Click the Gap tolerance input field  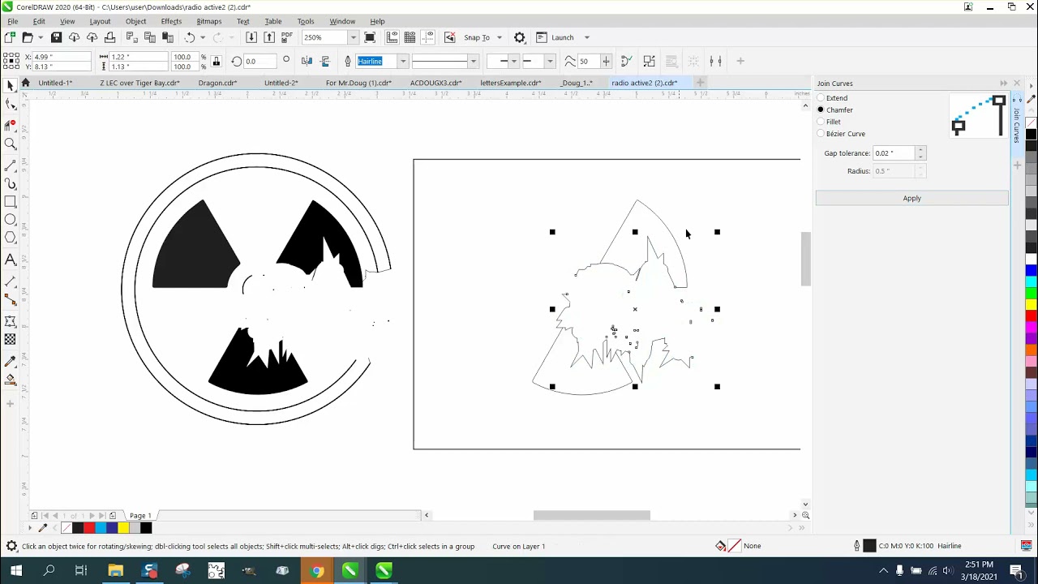[893, 153]
